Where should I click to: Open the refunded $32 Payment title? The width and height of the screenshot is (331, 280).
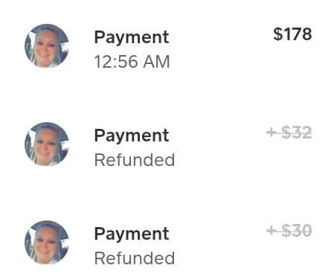click(x=132, y=136)
